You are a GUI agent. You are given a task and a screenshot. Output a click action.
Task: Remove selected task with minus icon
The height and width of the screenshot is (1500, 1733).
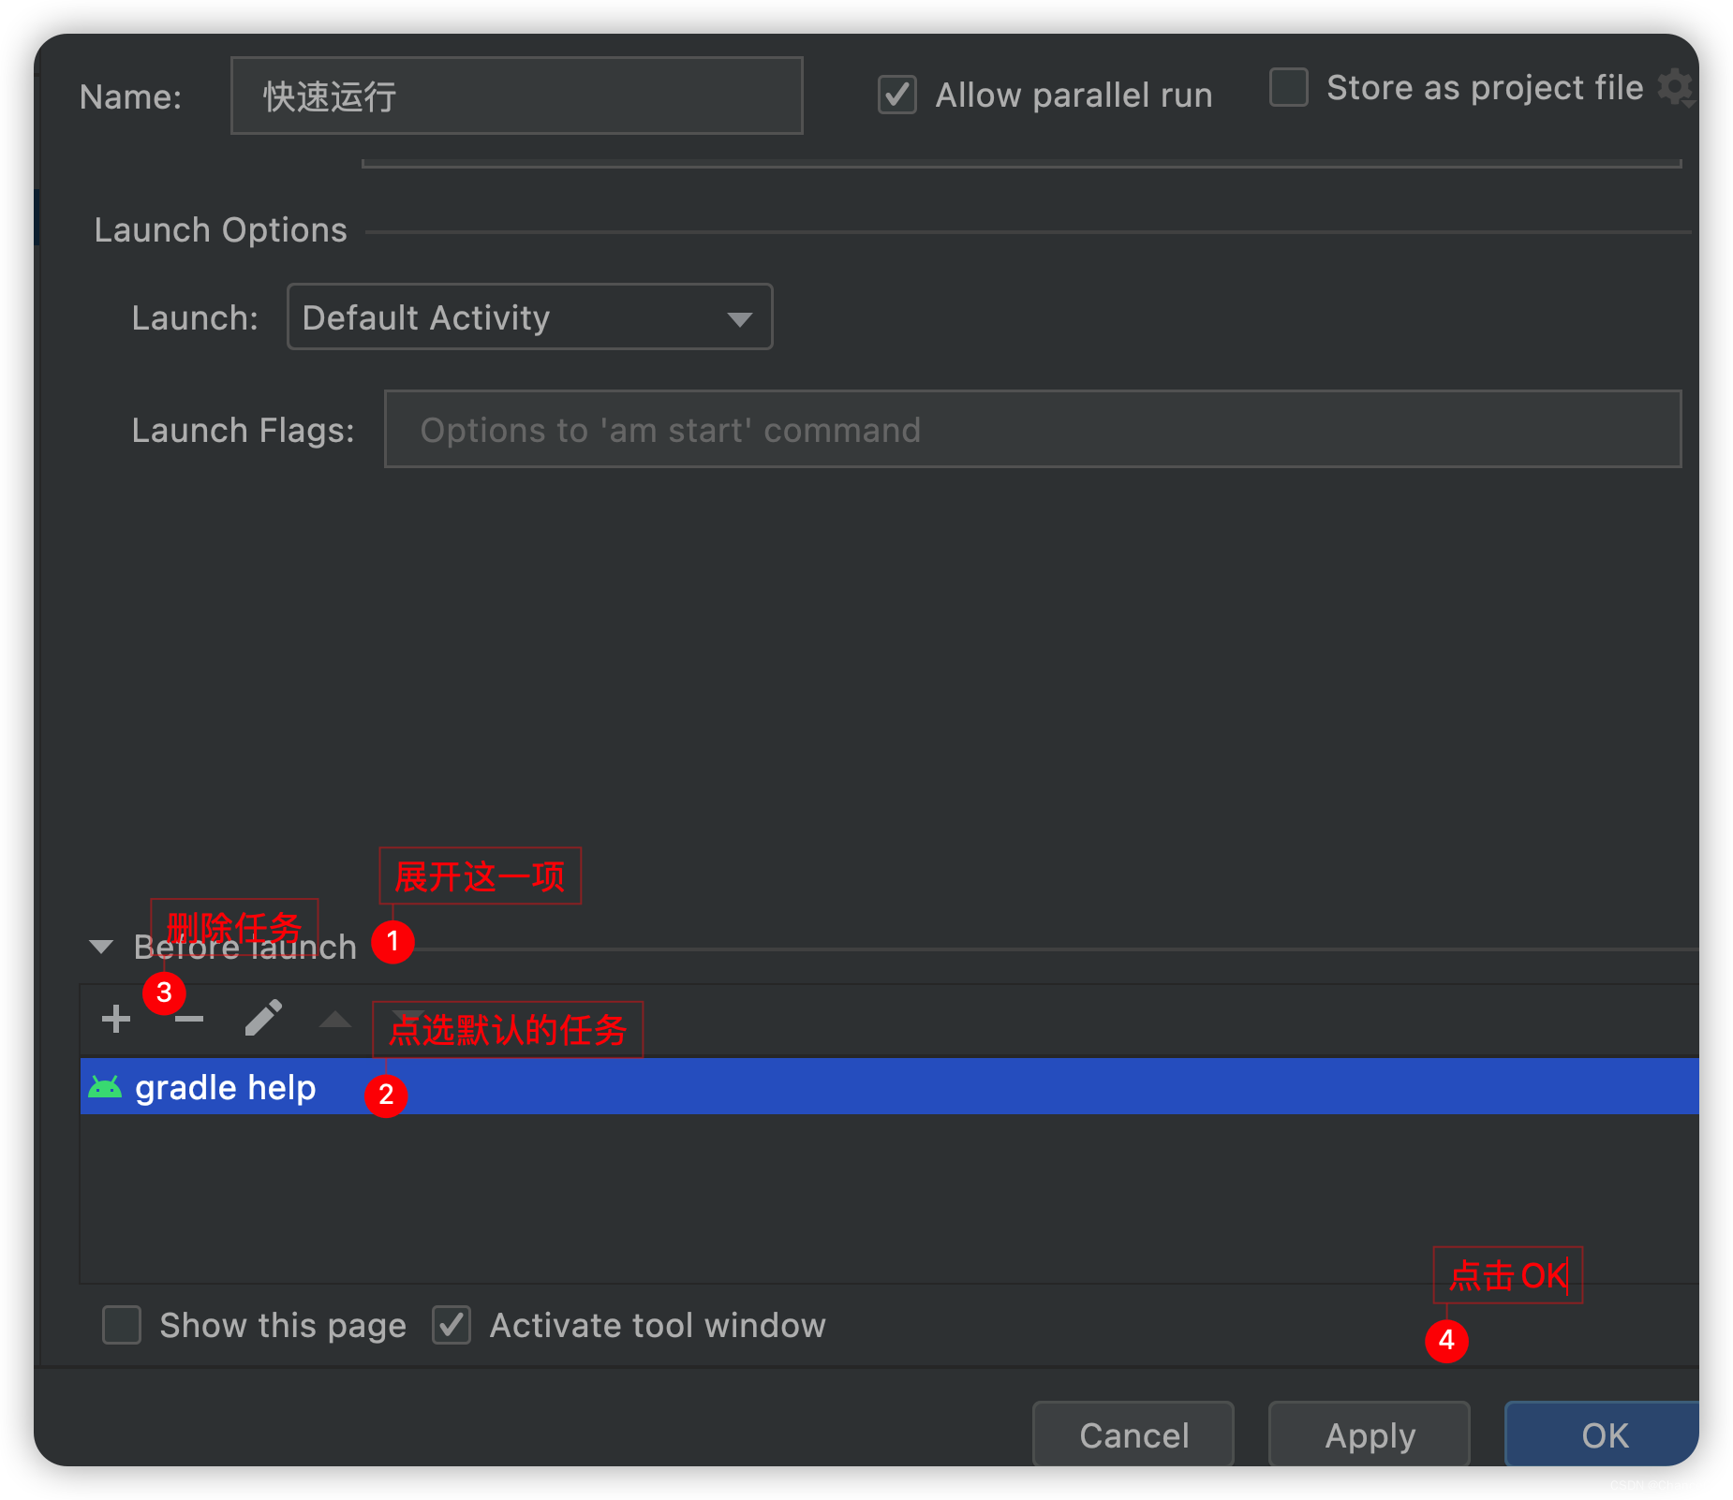[x=189, y=1019]
